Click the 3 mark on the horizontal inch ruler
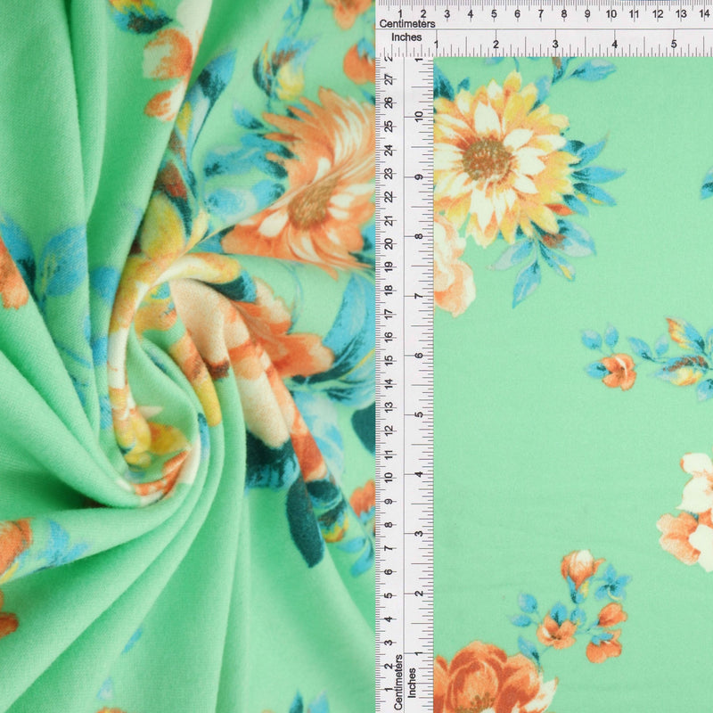The width and height of the screenshot is (713, 713). click(555, 44)
